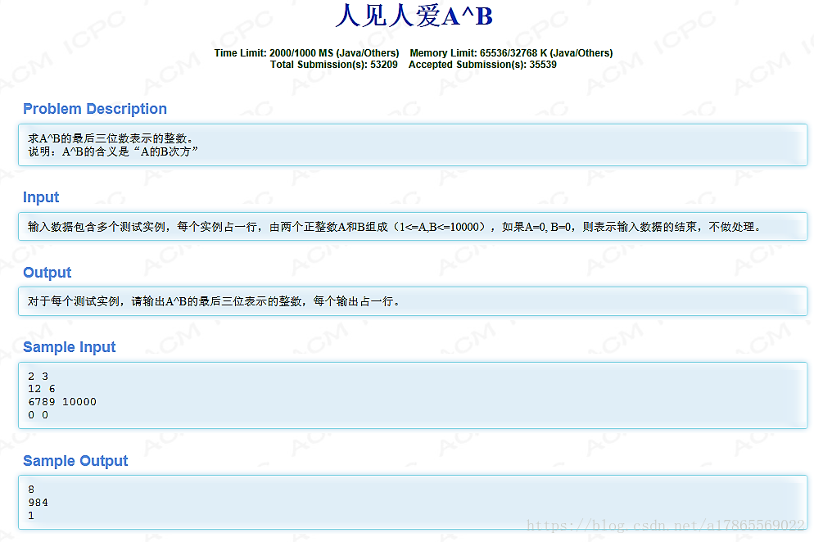Click the Problem Description heading
This screenshot has width=814, height=542.
[95, 109]
